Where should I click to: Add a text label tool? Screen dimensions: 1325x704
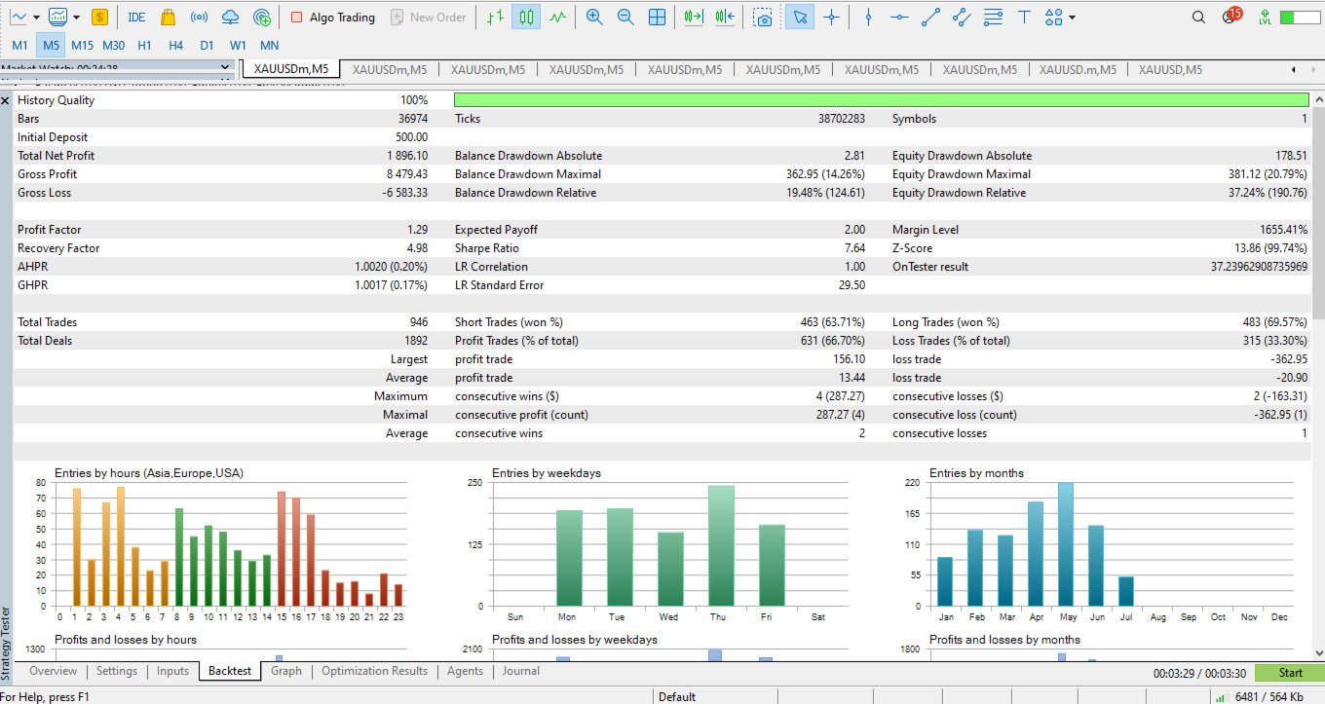[1024, 18]
